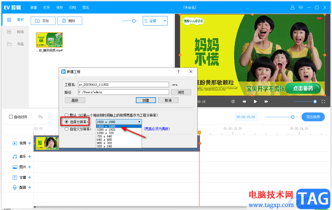Close the 新建工程 dialog
Viewport: 332px width, 210px height.
click(x=191, y=72)
